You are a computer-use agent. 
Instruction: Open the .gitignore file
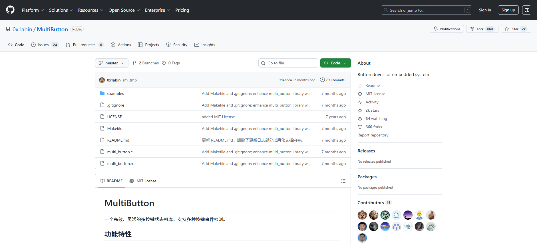click(116, 105)
